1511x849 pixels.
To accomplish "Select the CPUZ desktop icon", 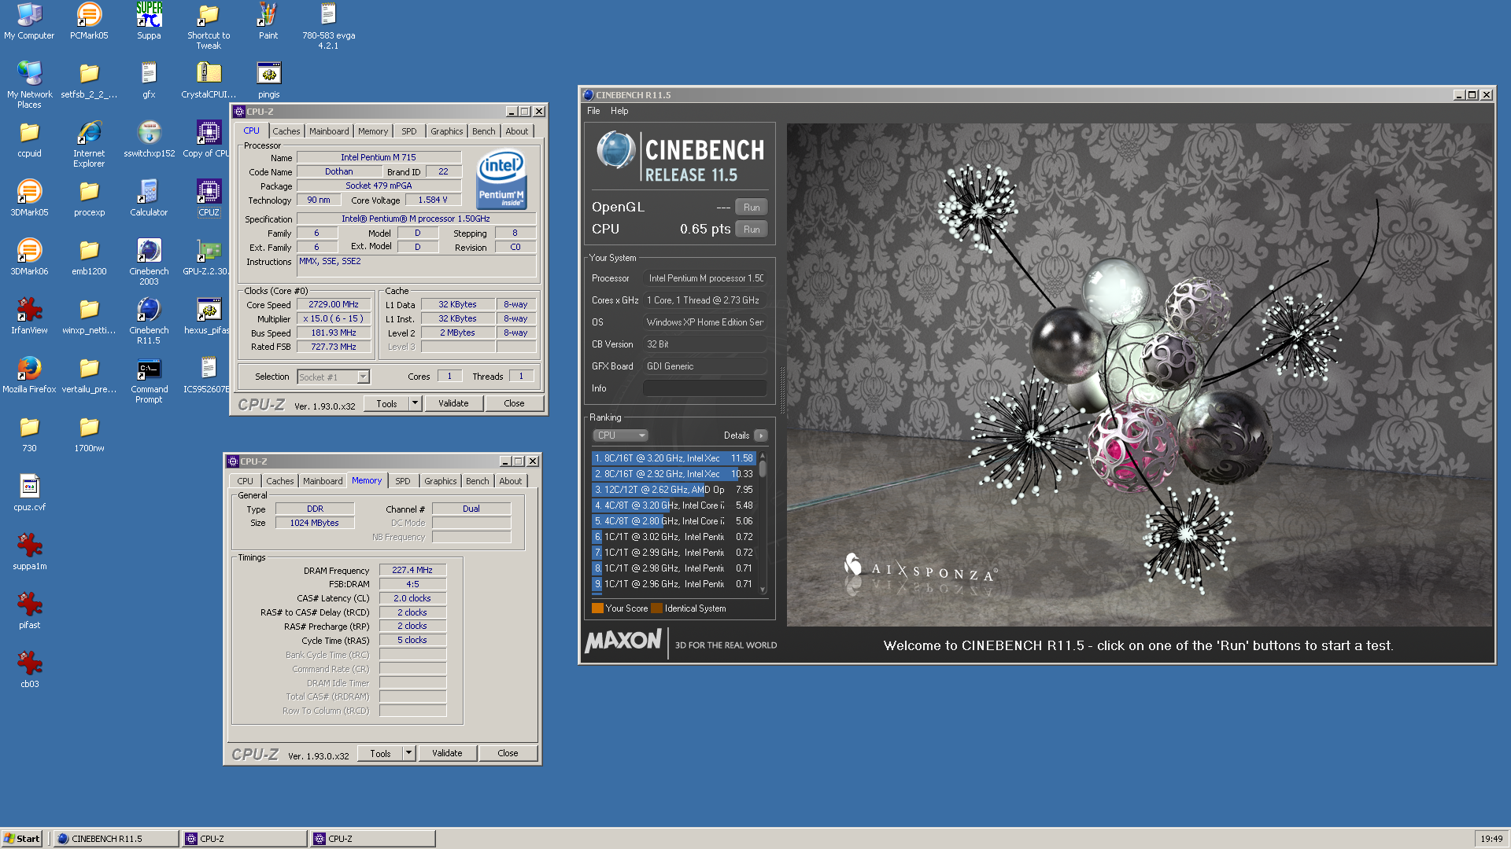I will (209, 197).
